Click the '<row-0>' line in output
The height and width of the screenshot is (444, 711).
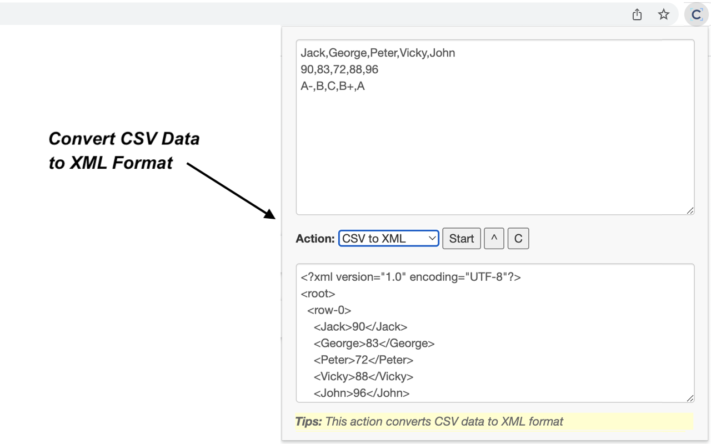tap(329, 310)
